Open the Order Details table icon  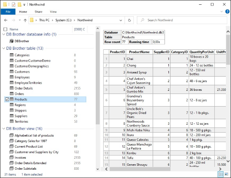pyautogui.click(x=11, y=88)
